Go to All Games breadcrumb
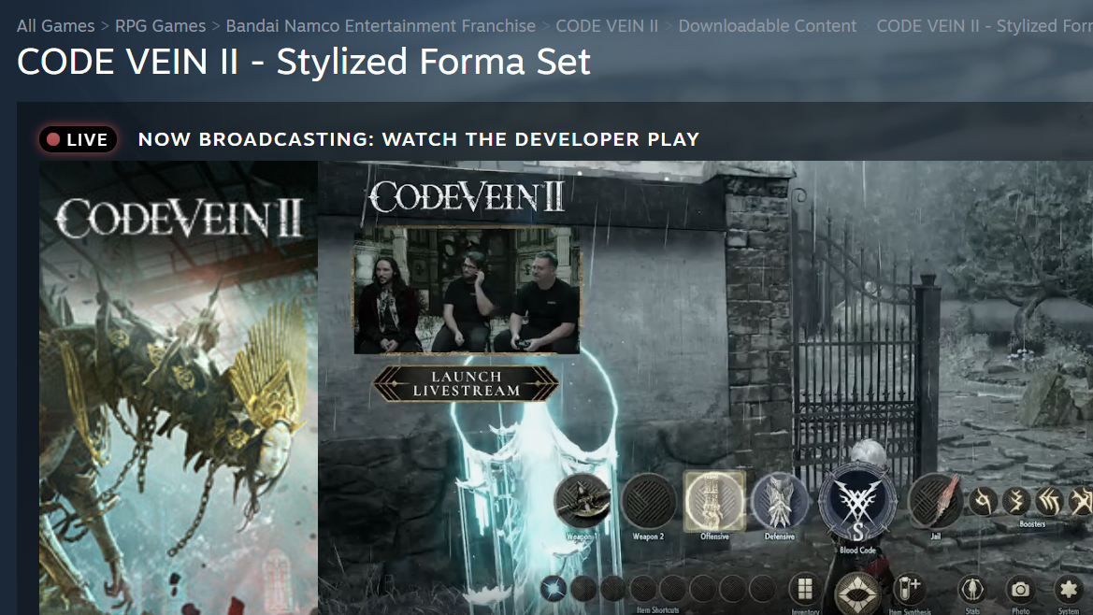 55,26
